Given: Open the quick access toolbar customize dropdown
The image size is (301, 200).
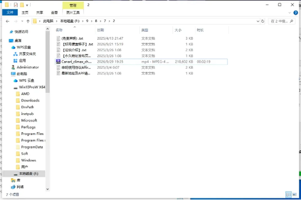Looking at the screenshot, I should (x=27, y=5).
